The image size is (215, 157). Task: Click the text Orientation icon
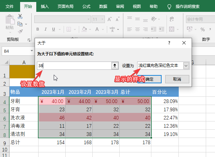[x=154, y=19]
